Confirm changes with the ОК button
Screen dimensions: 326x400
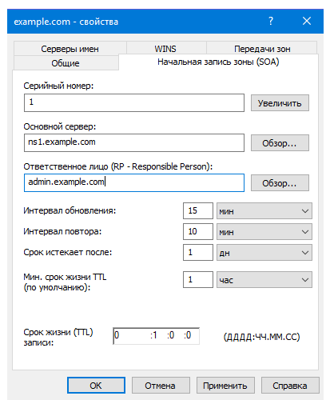[96, 386]
